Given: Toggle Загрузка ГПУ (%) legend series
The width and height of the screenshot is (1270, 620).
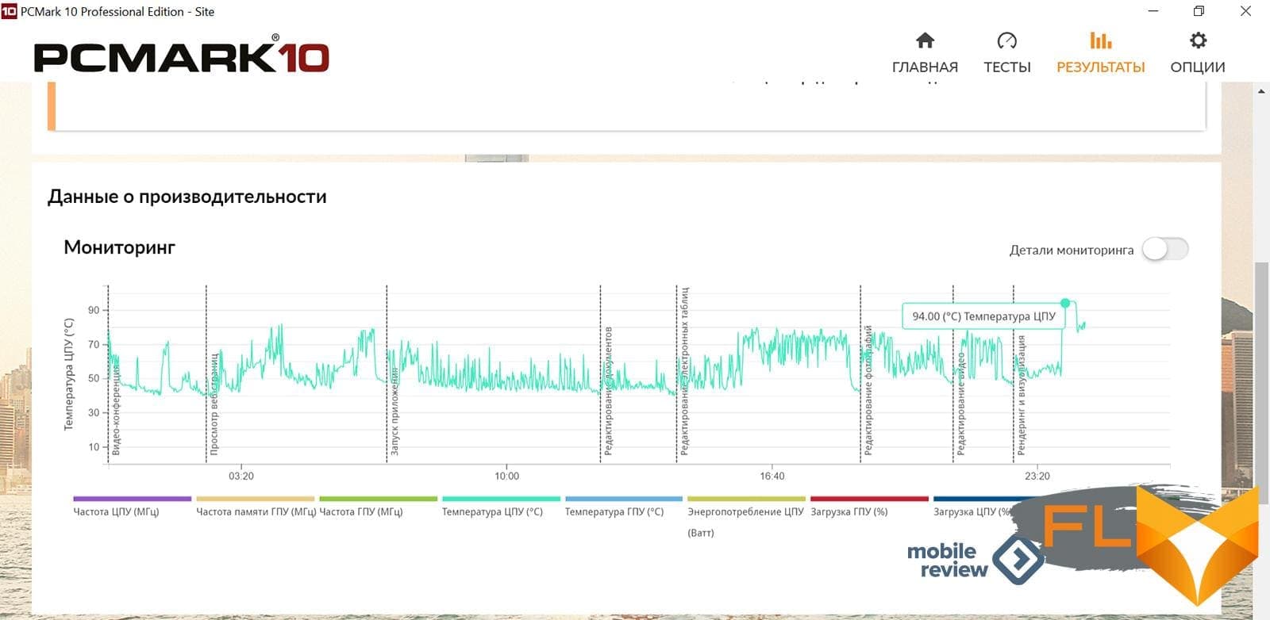Looking at the screenshot, I should click(869, 507).
